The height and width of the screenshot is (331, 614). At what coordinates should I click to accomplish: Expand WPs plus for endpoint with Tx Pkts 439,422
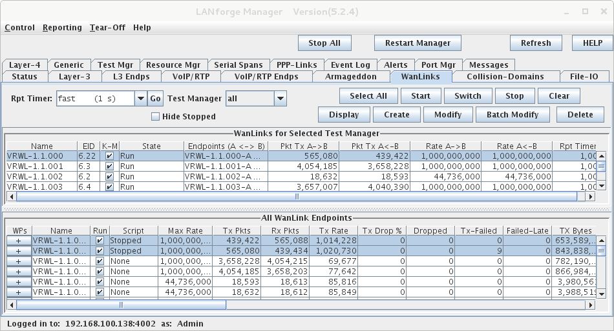19,241
